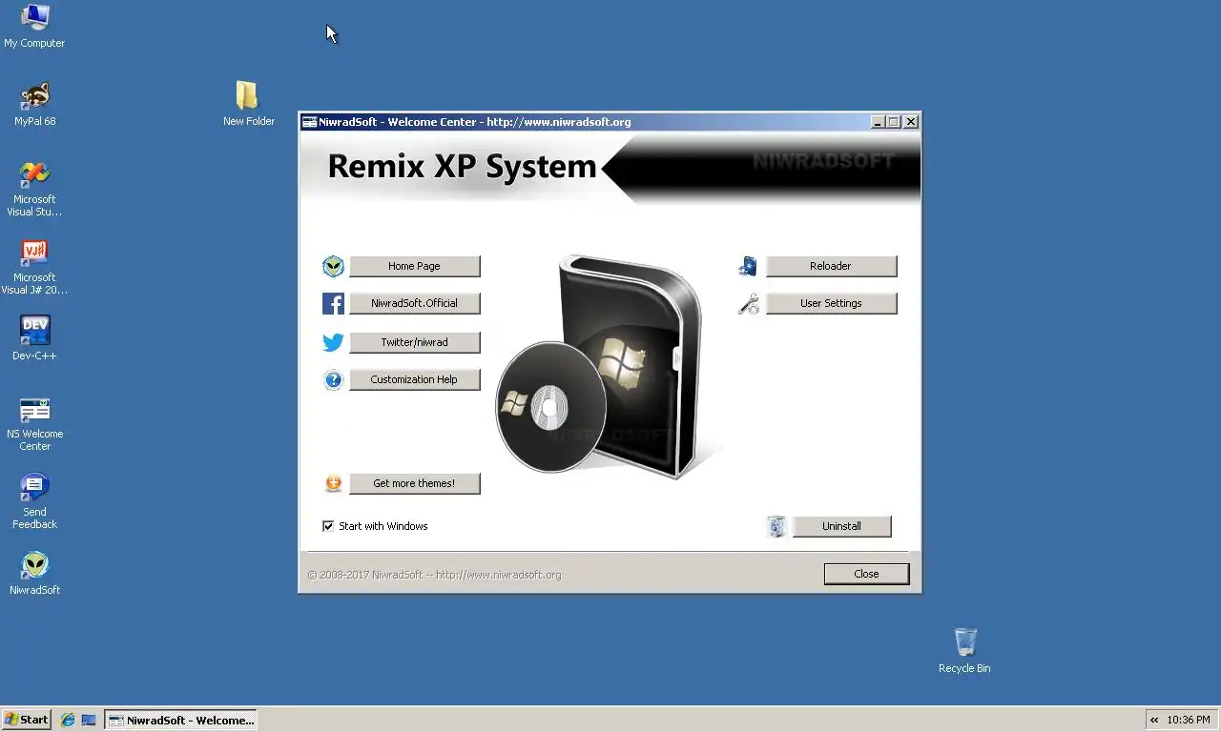Viewport: 1221px width, 732px height.
Task: Click the blue question mark help icon
Action: [x=333, y=379]
